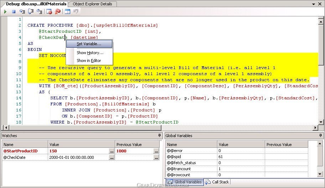
Task: Select the @@fetch_status global variable row
Action: 237,163
